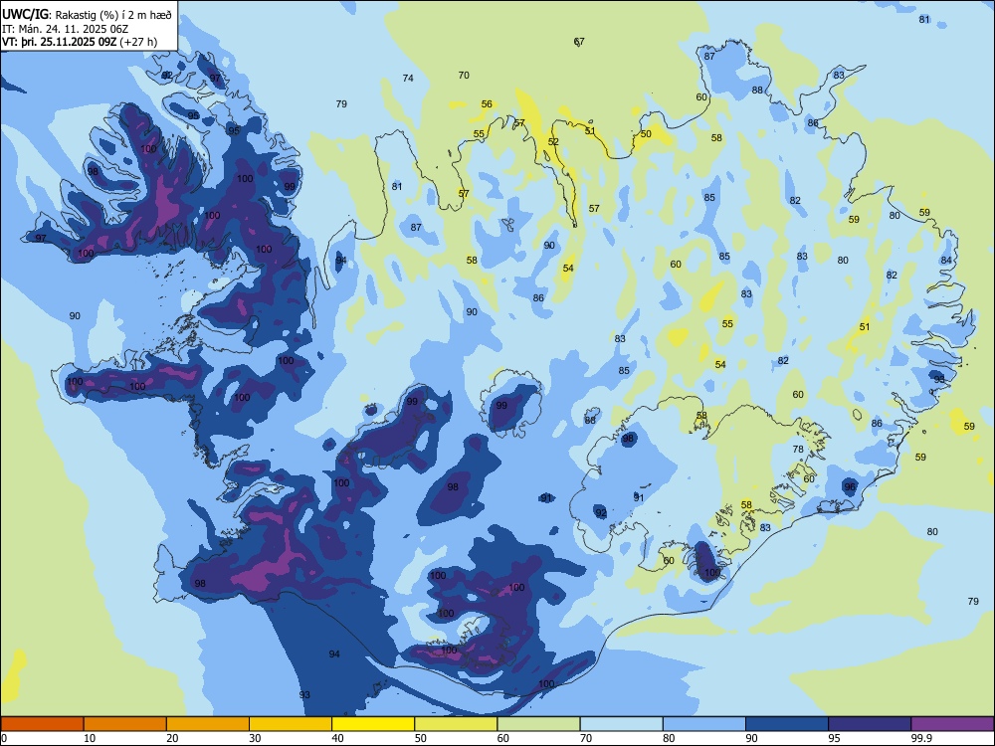Click the bright yellow 40–50 legend swatch
Screen dimensions: 995x746
point(373,724)
